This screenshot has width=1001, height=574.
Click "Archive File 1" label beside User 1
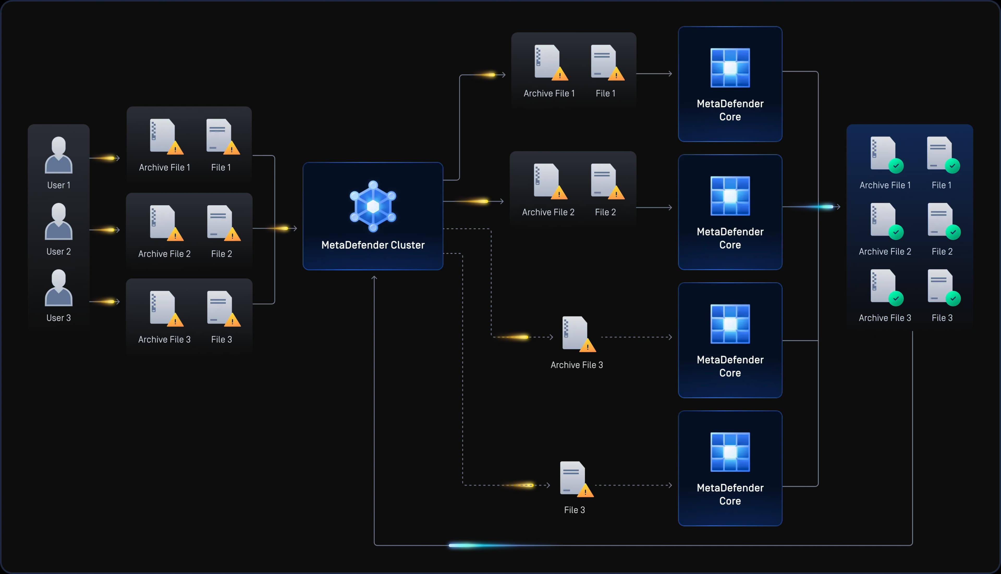(x=164, y=167)
